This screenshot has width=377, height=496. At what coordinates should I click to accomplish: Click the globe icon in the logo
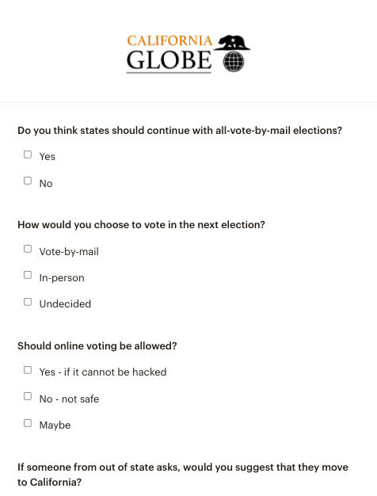tap(234, 62)
